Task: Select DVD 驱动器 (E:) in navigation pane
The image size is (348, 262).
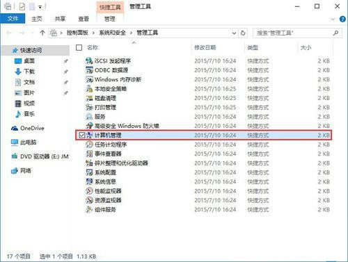Action: click(44, 156)
